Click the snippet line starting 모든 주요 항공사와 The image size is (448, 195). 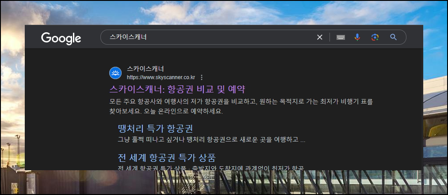(241, 102)
